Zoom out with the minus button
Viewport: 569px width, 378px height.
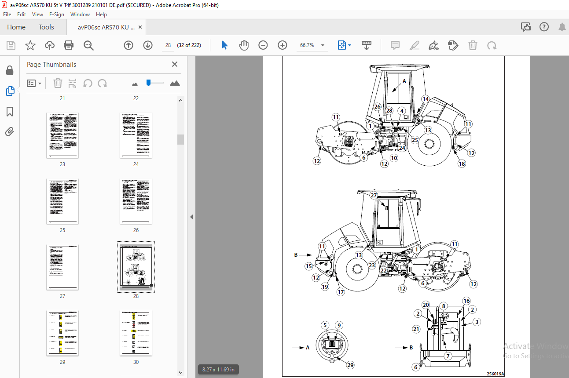(x=263, y=45)
